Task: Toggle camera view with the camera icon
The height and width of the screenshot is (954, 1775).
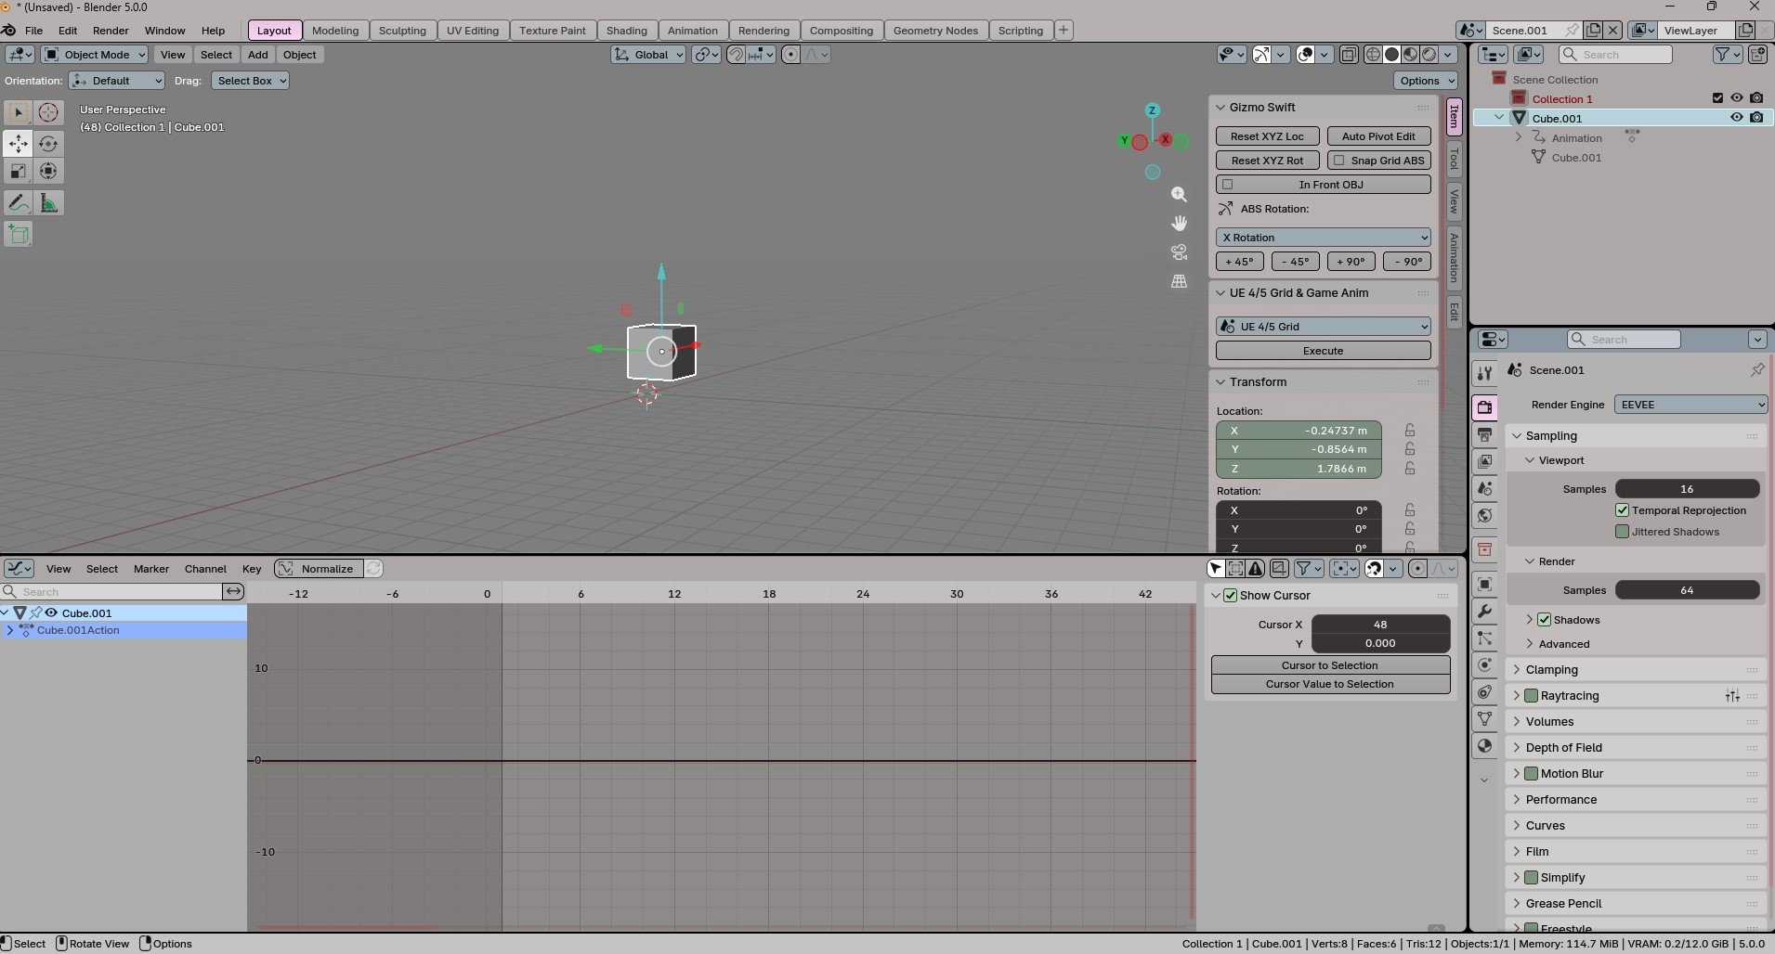Action: coord(1179,251)
